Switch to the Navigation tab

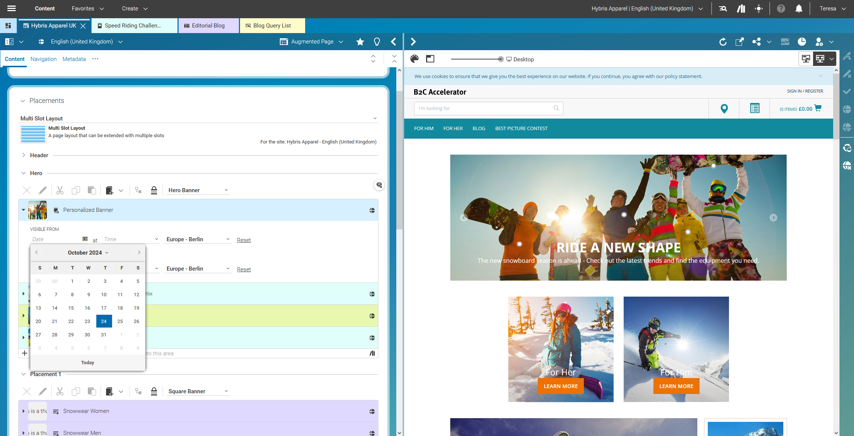click(44, 59)
